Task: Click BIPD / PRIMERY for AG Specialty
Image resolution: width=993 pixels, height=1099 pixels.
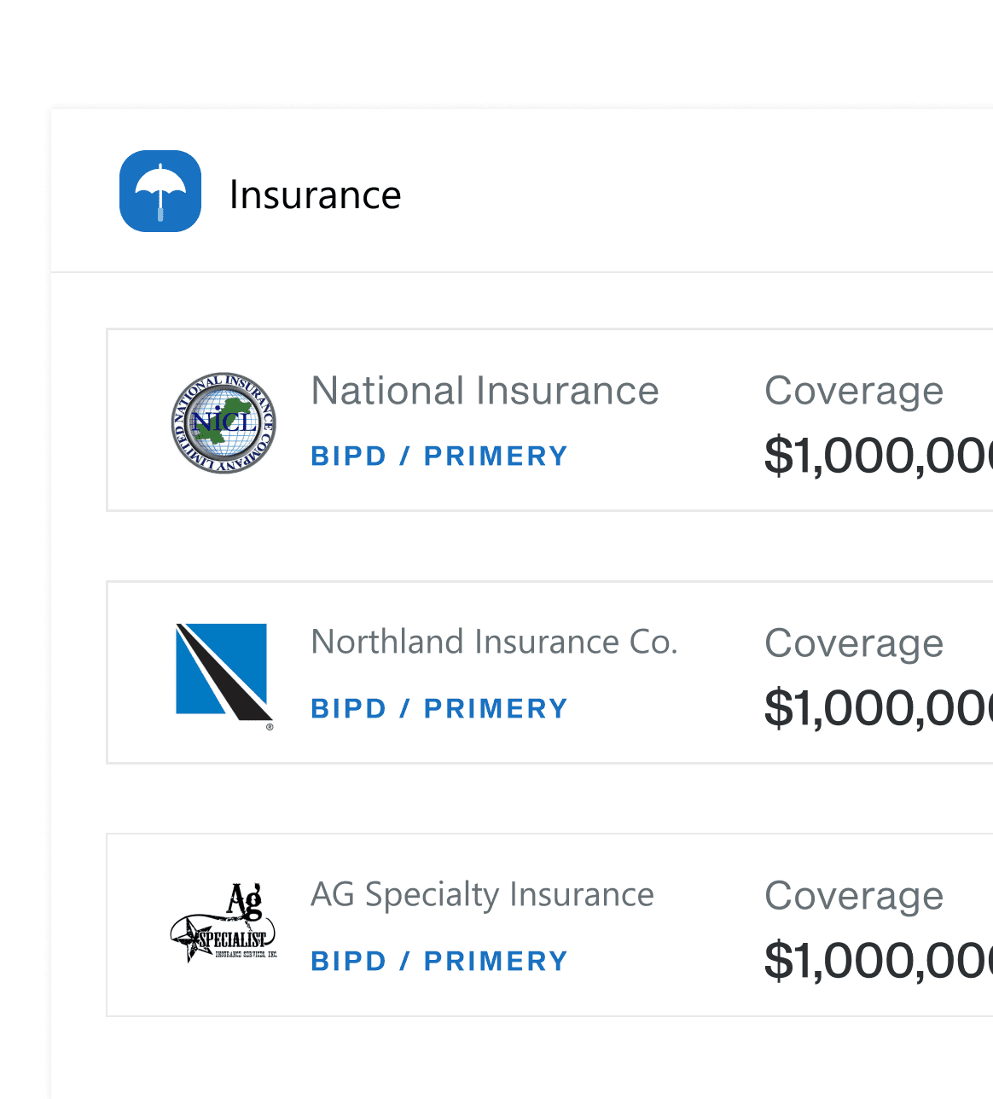Action: 439,961
